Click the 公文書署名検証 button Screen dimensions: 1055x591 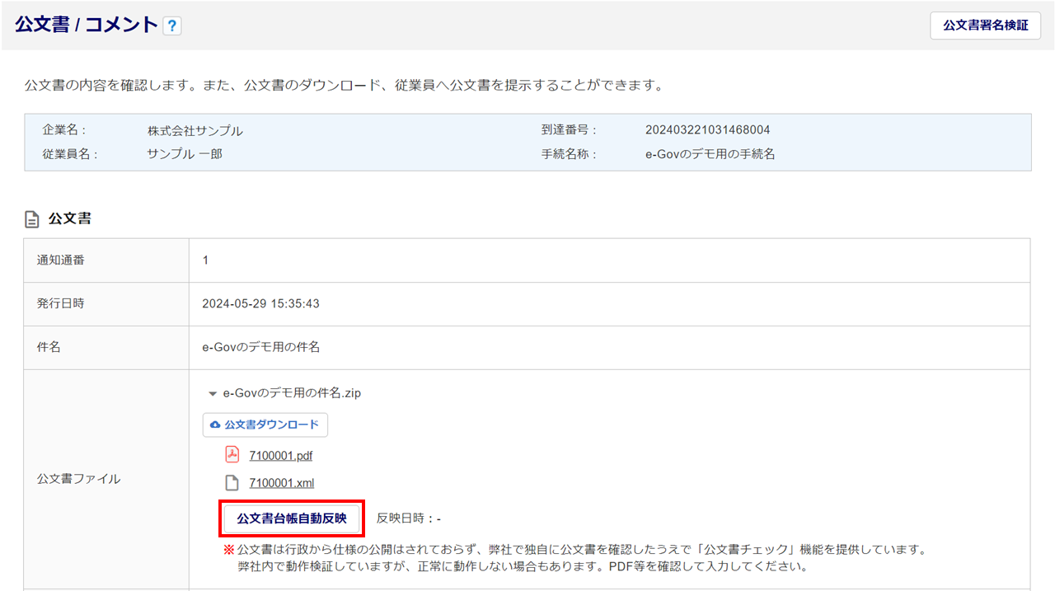click(x=986, y=26)
